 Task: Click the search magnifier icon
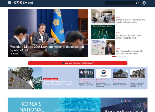137,3
